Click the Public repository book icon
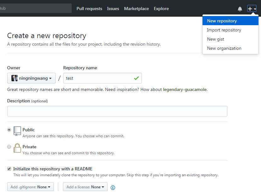 click(x=17, y=131)
